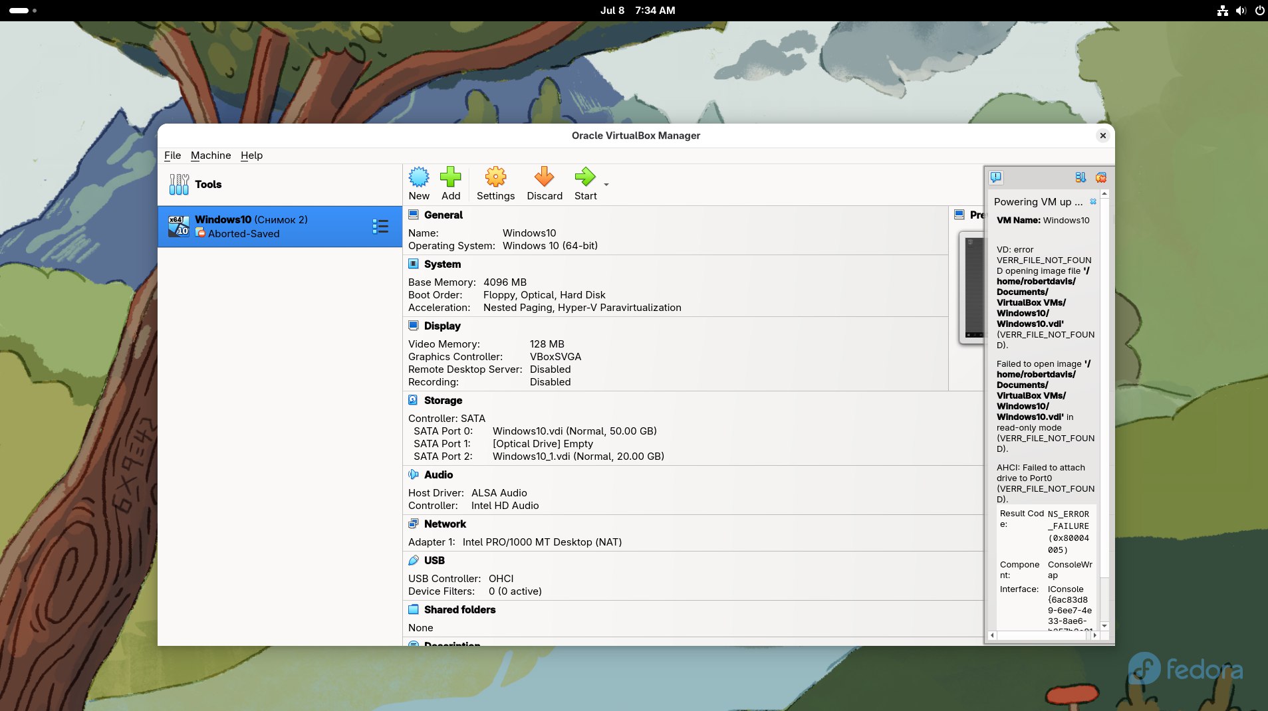Screen dimensions: 1268x711
Task: Close the Oracle VirtualBox Manager window
Action: point(1102,136)
